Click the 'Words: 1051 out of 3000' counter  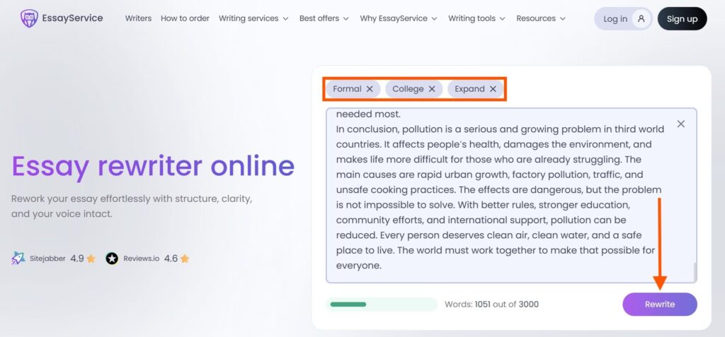pyautogui.click(x=491, y=305)
